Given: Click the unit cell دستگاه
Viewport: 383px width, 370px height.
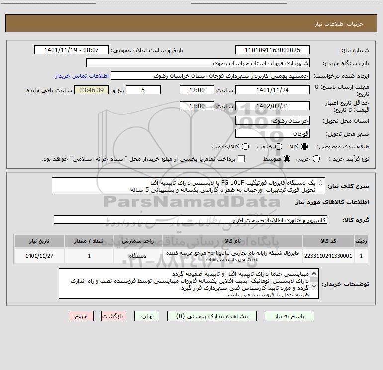Looking at the screenshot, I should point(138,256).
